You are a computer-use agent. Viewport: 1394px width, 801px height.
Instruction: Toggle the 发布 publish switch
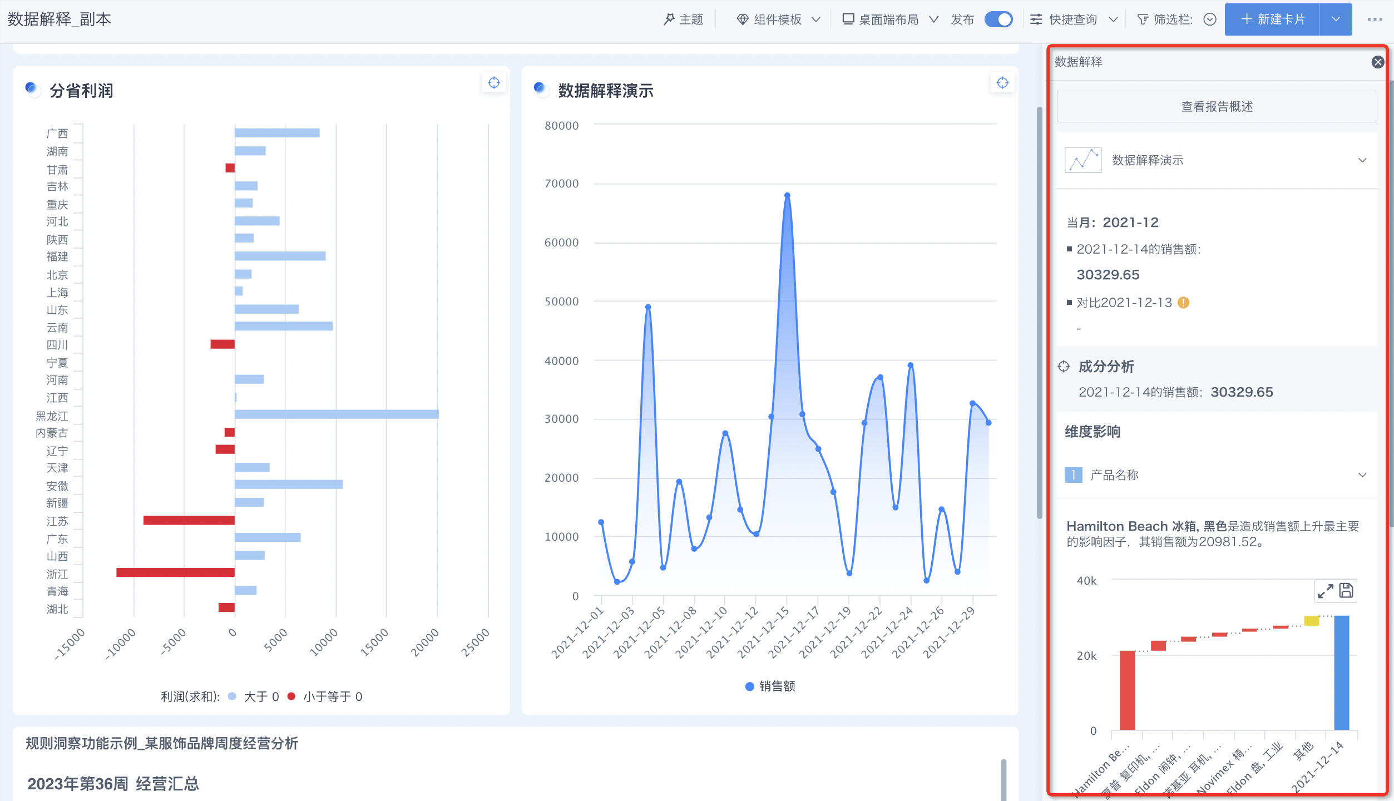click(998, 19)
